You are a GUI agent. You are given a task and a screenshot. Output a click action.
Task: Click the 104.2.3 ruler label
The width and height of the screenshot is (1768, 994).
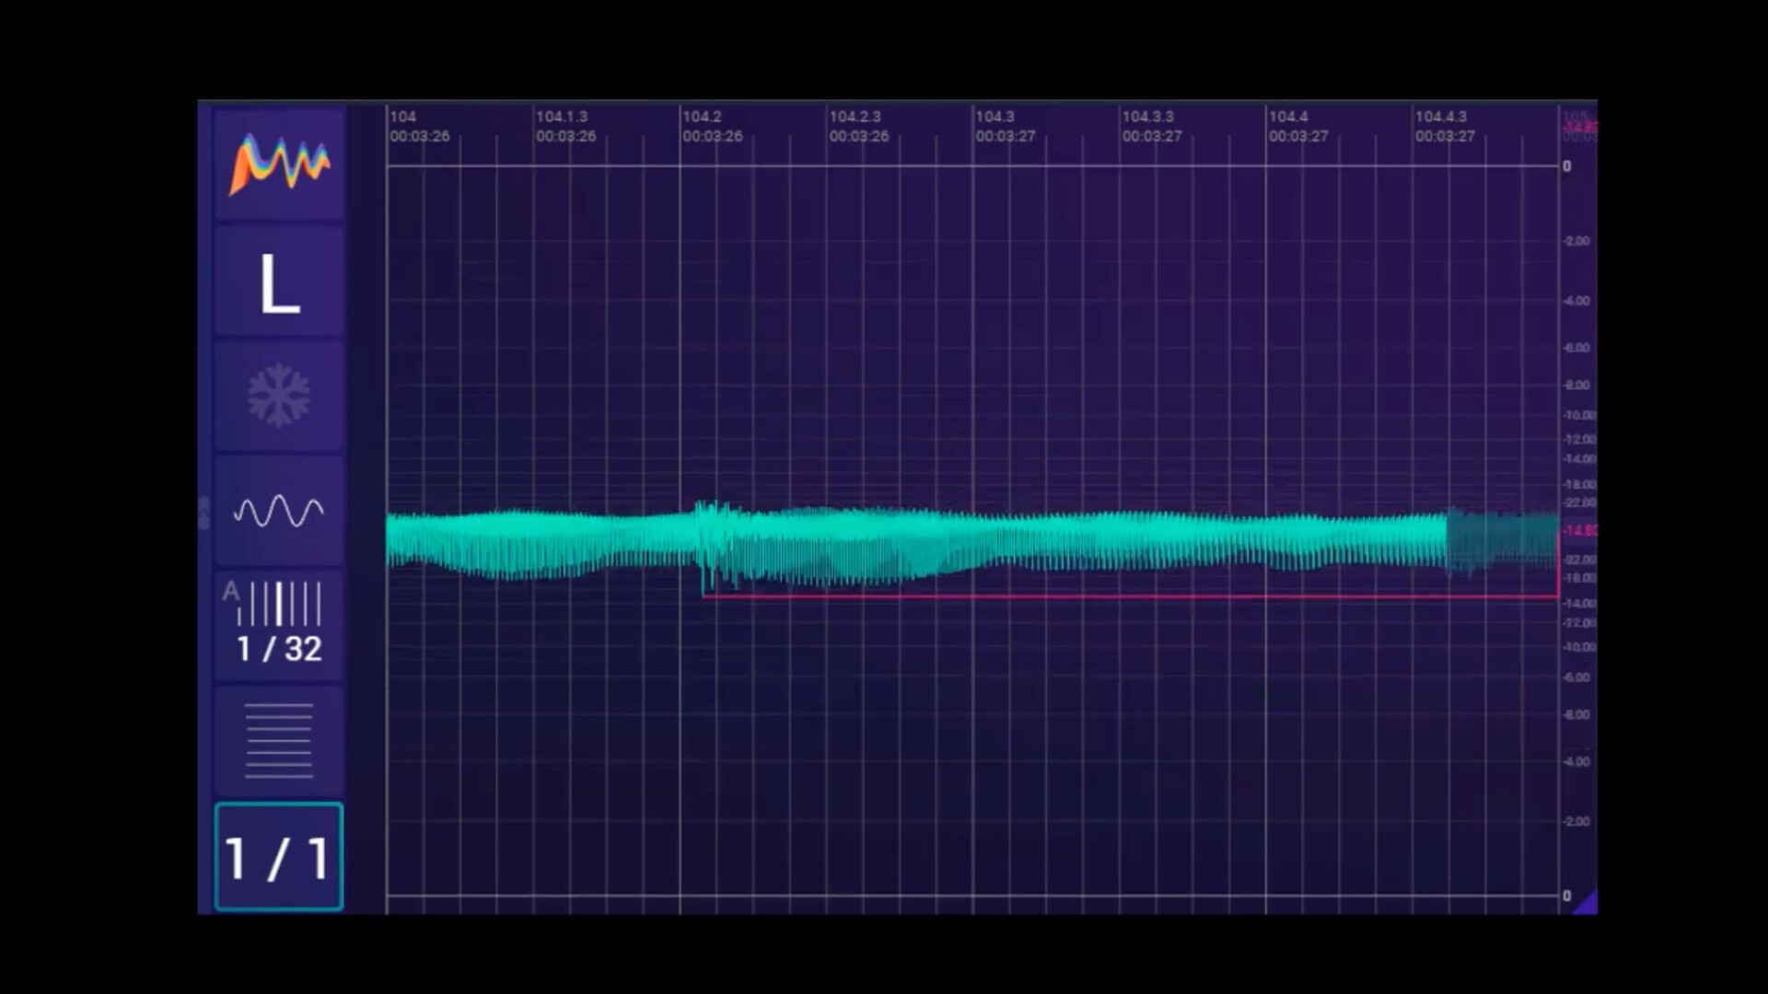tap(855, 117)
